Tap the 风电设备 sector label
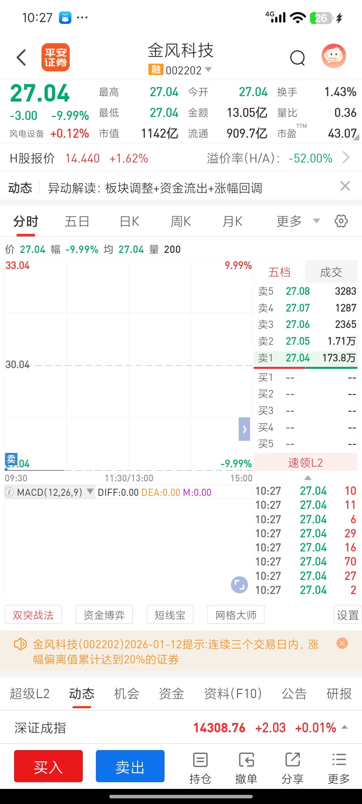This screenshot has width=362, height=804. [27, 134]
